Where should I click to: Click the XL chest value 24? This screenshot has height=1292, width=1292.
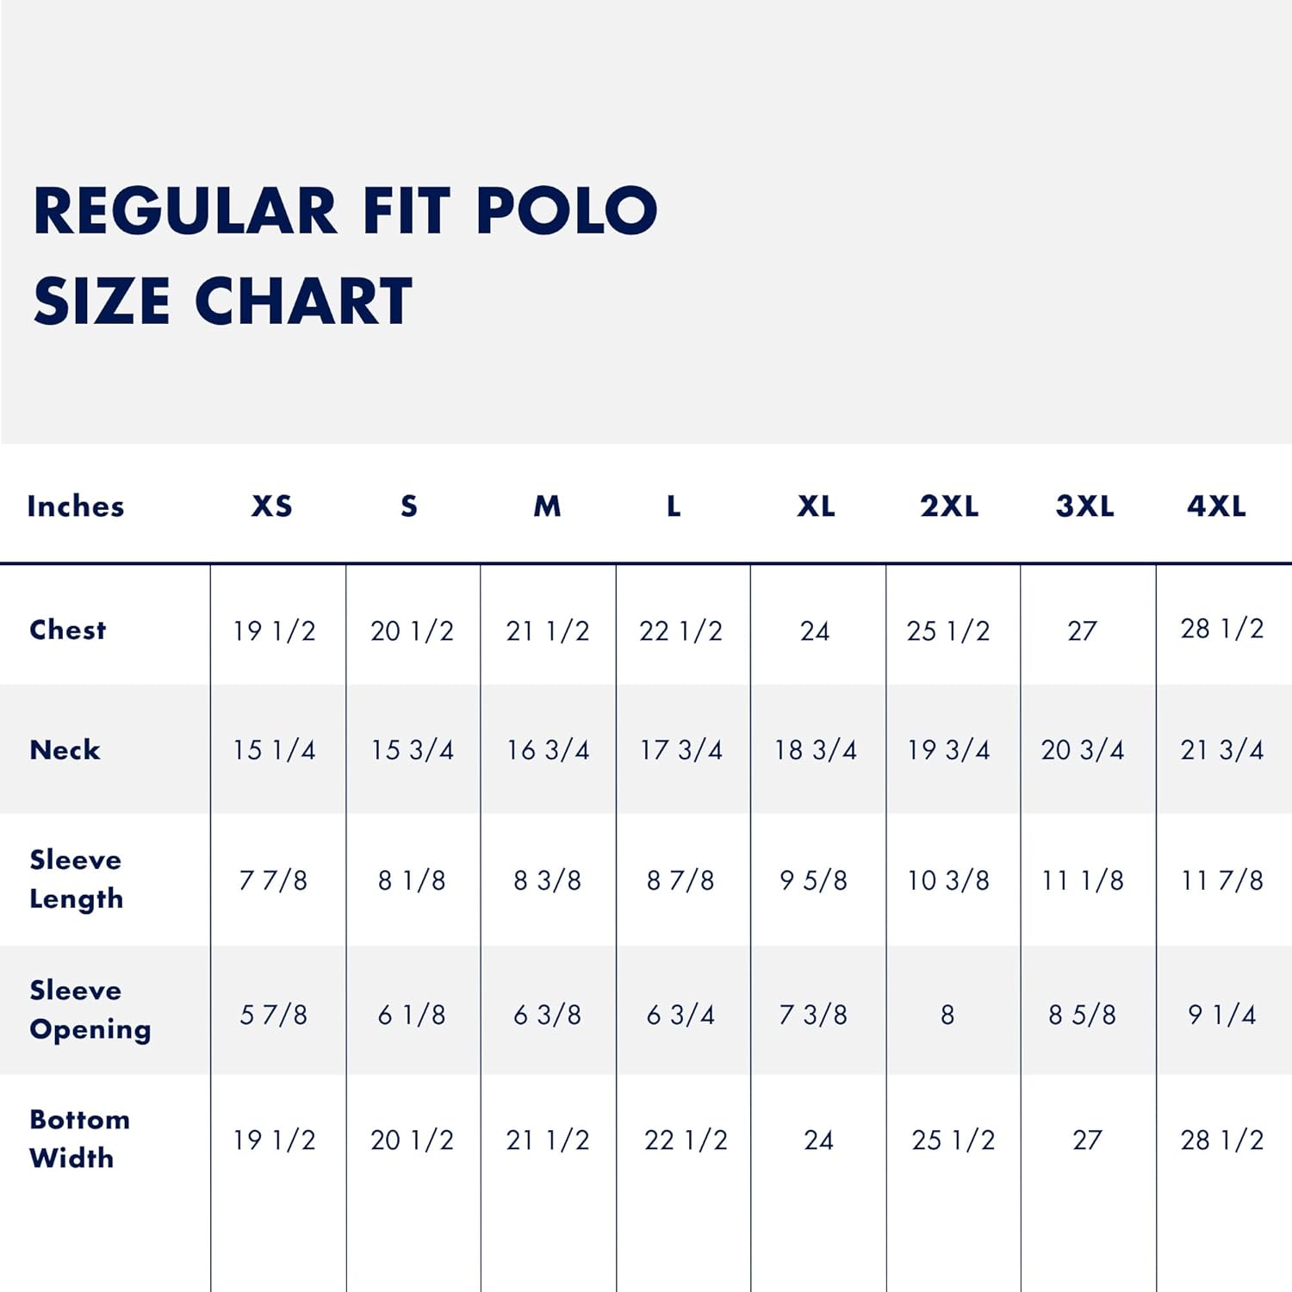tap(815, 631)
